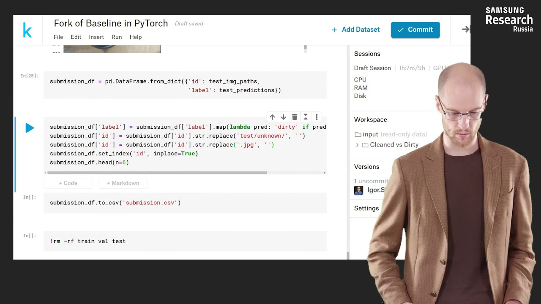Viewport: 541px width, 304px height.
Task: Click into the In[25] DataFrame.from_dict cell
Action: (x=185, y=85)
